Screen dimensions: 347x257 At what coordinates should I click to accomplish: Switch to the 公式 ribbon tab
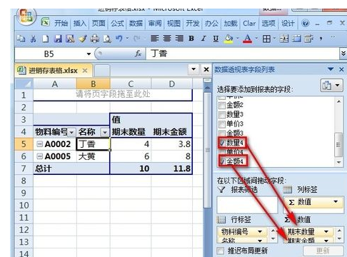click(117, 24)
